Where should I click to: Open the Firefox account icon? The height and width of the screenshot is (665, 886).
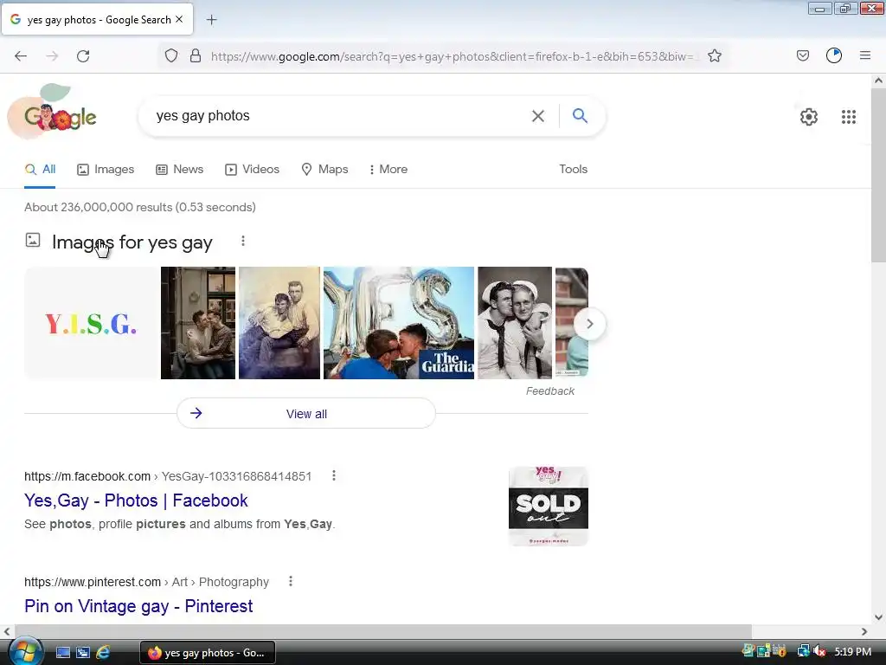(834, 55)
